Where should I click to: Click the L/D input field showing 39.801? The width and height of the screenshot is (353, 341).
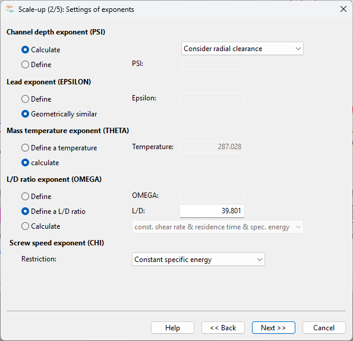tap(212, 211)
